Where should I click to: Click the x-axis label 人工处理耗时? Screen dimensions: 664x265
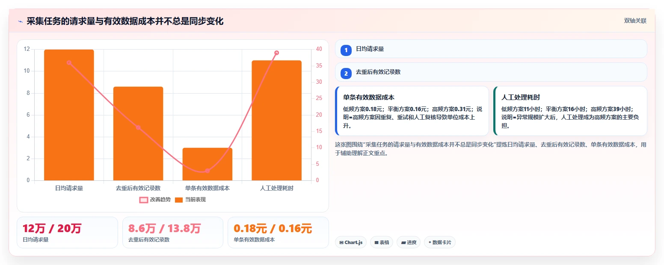coord(276,188)
